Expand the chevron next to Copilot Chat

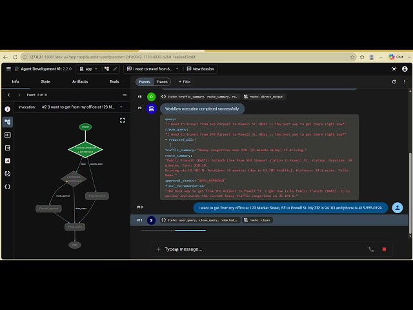[x=408, y=57]
